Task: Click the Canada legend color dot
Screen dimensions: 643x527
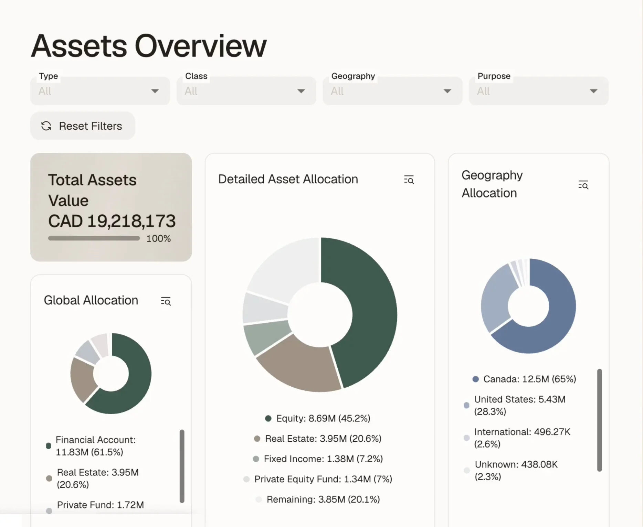Action: 476,379
